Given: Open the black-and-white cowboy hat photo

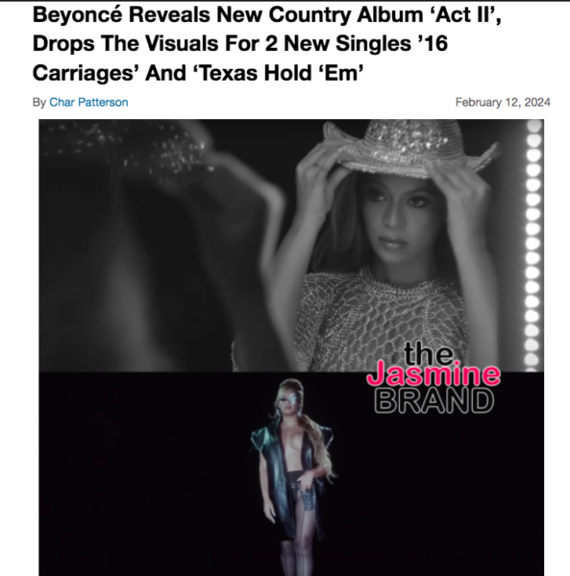Looking at the screenshot, I should [291, 246].
